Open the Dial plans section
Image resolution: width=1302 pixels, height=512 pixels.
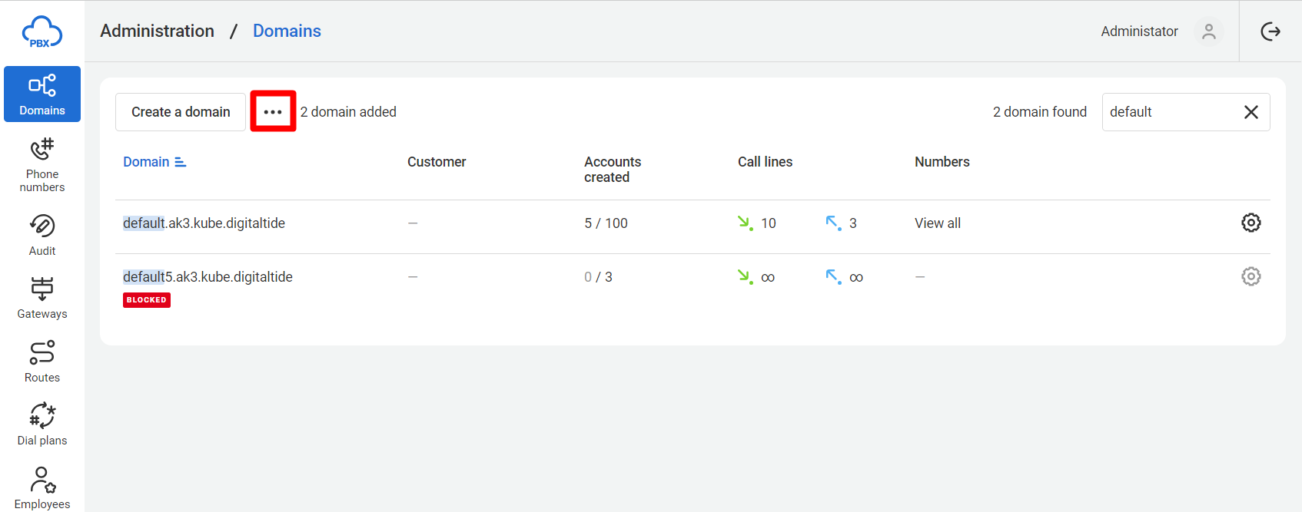click(42, 424)
